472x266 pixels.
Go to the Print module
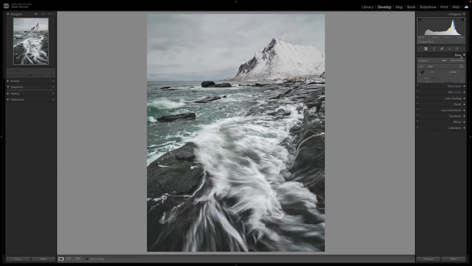[x=444, y=7]
